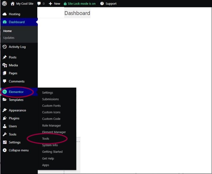This screenshot has width=212, height=174.
Task: Click the Elementor logo icon in sidebar
Action: click(x=5, y=92)
